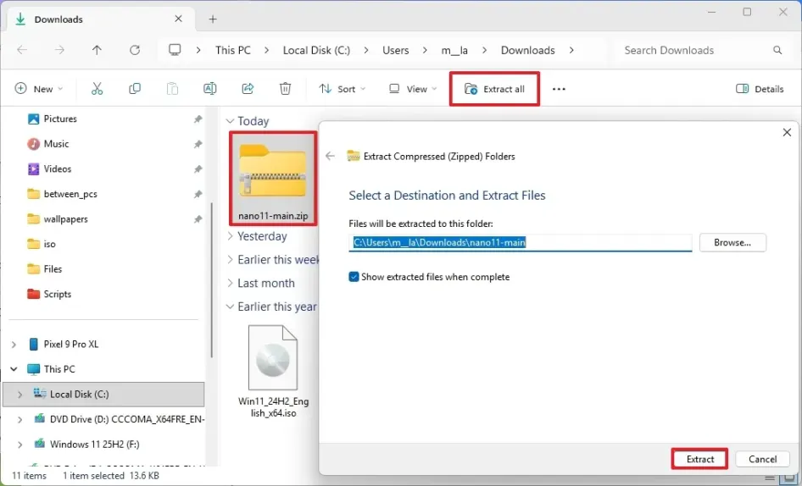Viewport: 802px width, 486px height.
Task: Click the navigation pane scrollbar
Action: click(x=211, y=280)
